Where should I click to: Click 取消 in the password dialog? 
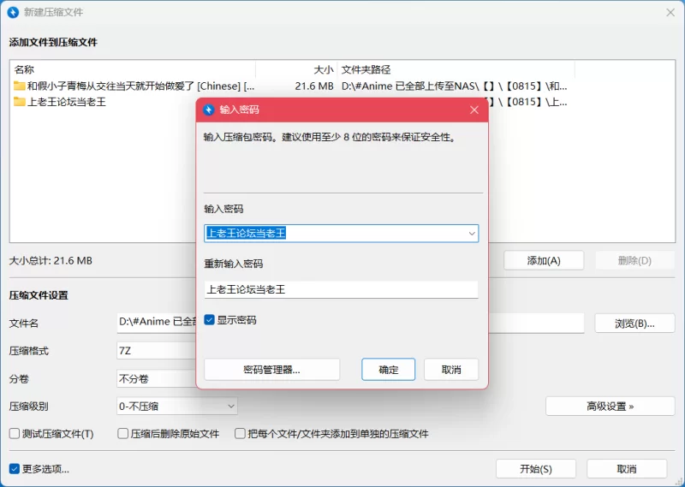coord(451,370)
